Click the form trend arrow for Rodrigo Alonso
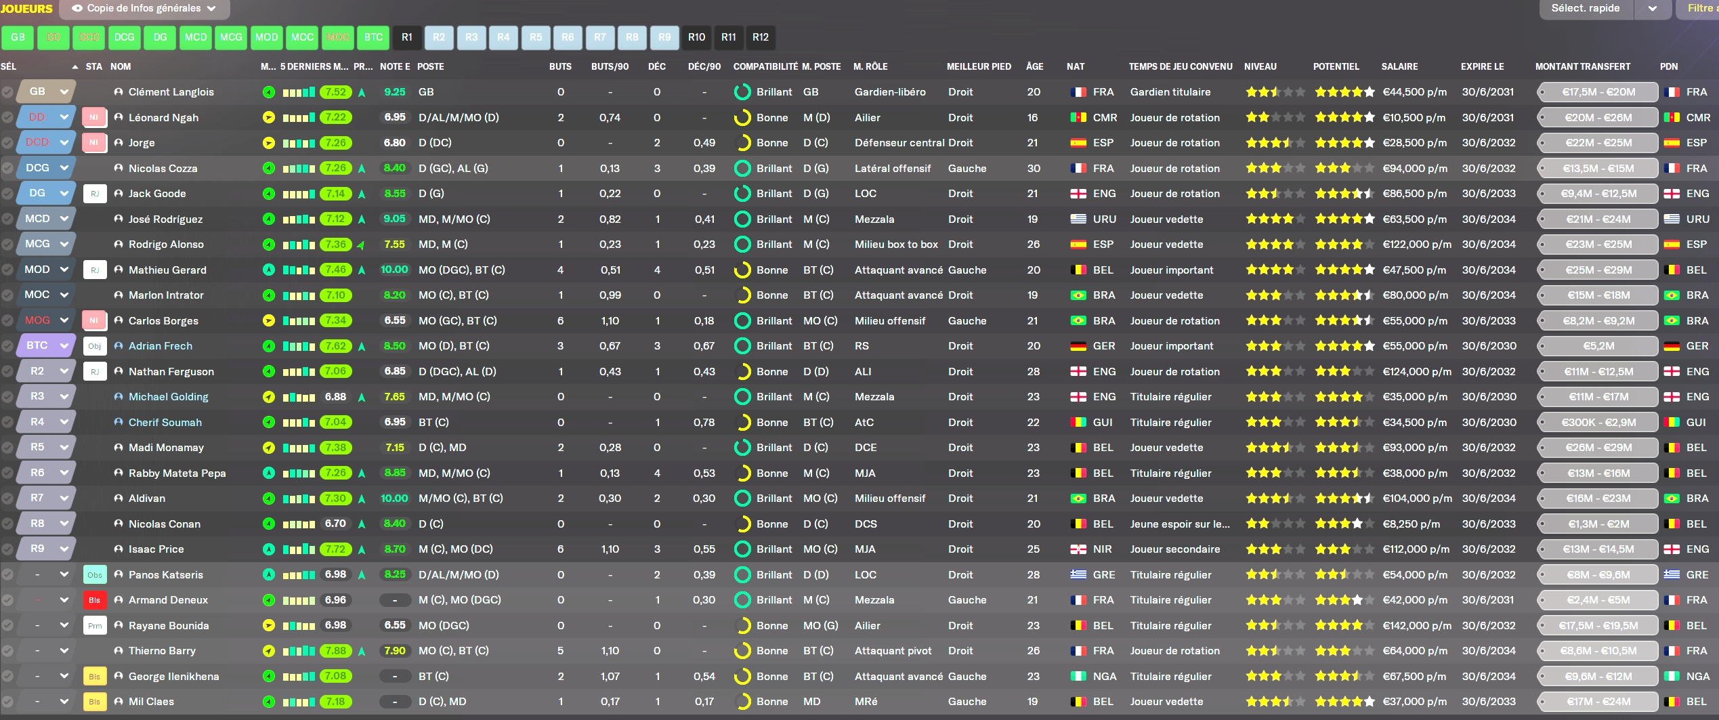 362,245
